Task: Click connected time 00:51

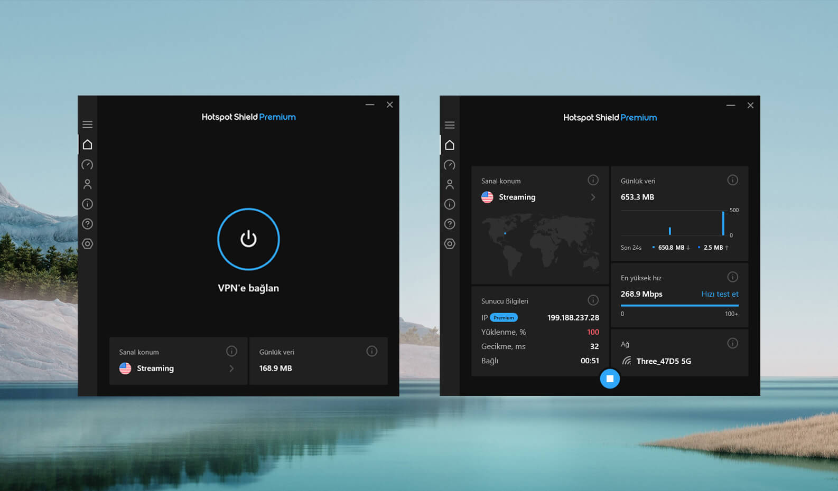Action: (590, 361)
